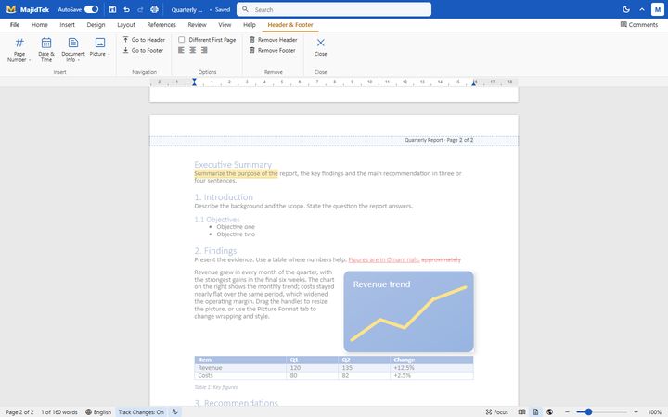Enter Focus mode
This screenshot has height=417, width=668.
coord(496,411)
